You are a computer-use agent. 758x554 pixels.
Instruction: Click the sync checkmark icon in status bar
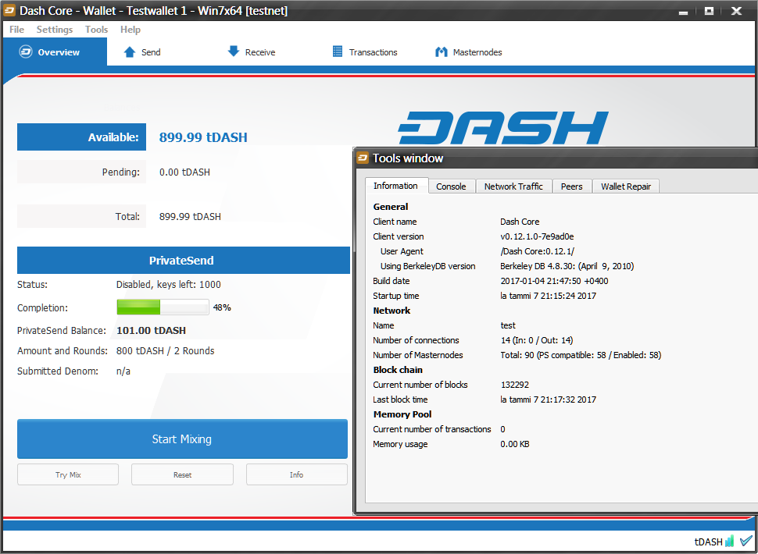point(746,541)
